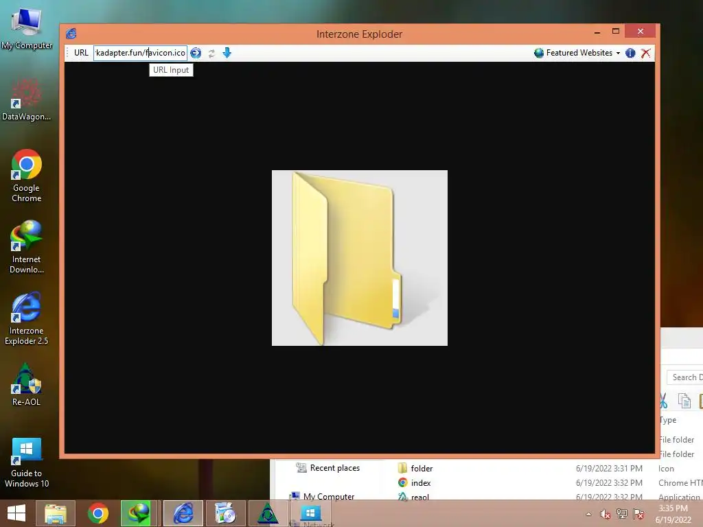The height and width of the screenshot is (527, 703).
Task: Switch to Interzone Exploder taskbar button
Action: tap(183, 513)
